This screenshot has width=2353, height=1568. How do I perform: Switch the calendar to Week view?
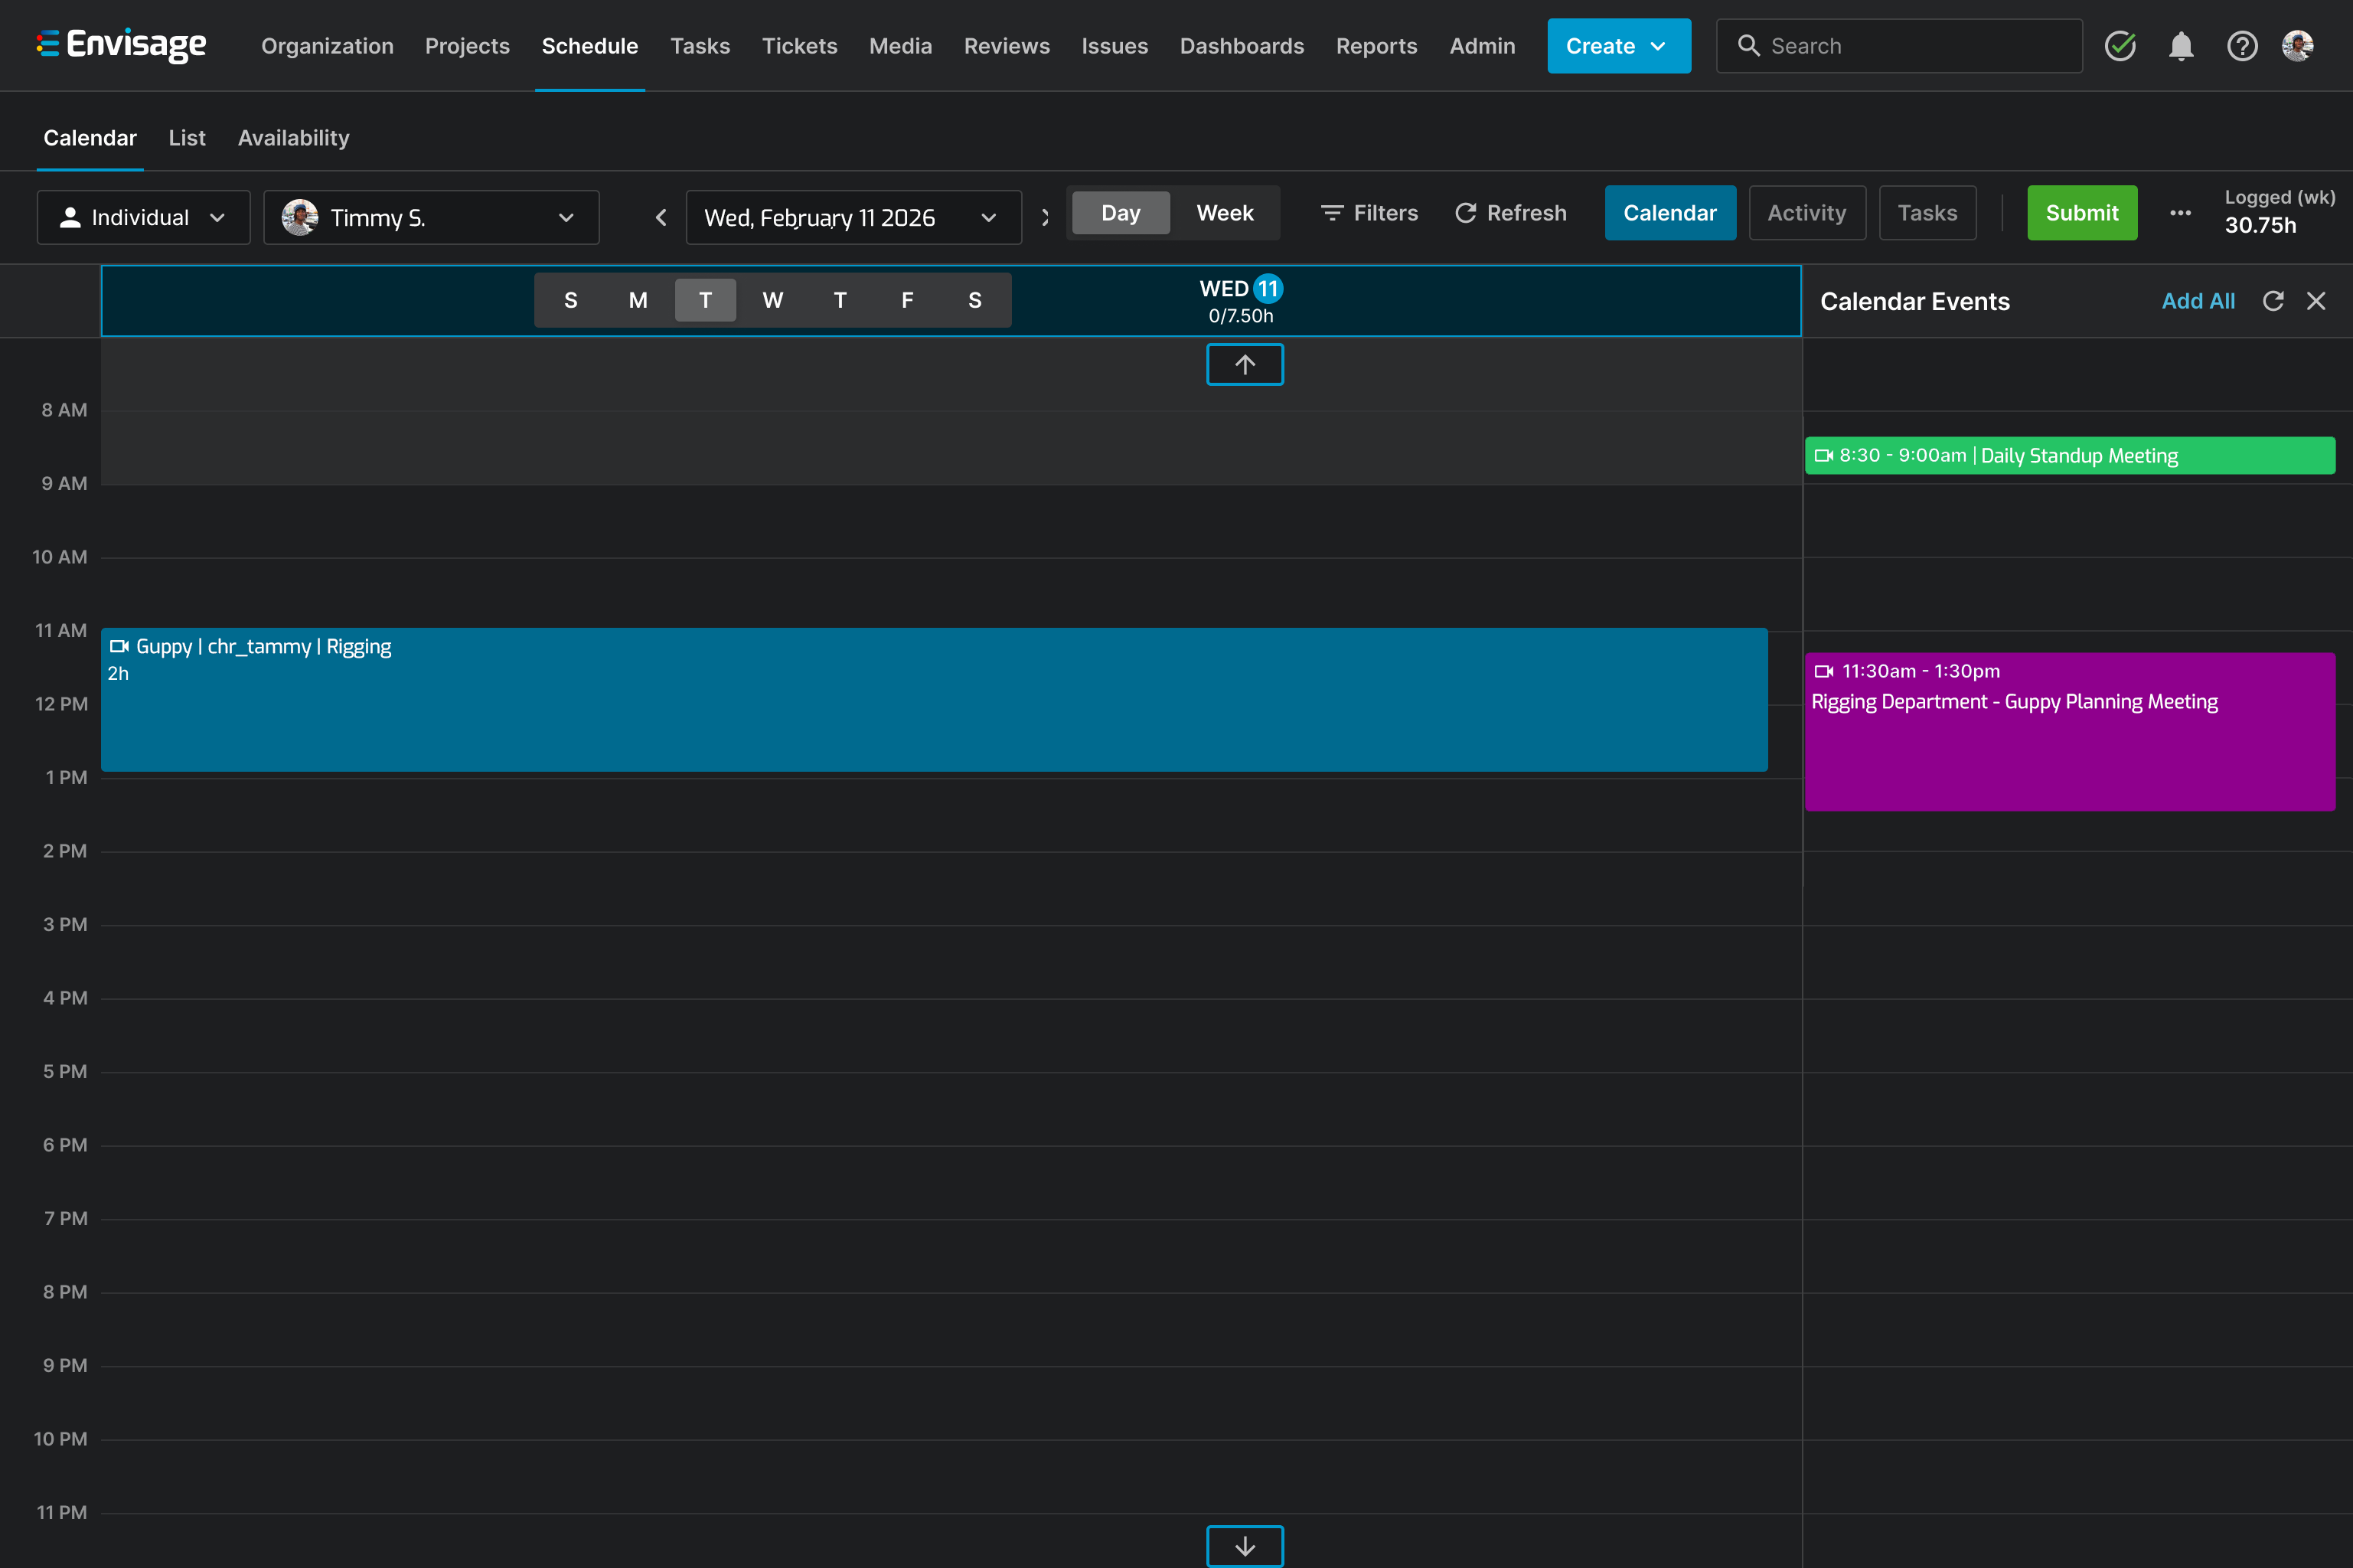[1225, 212]
